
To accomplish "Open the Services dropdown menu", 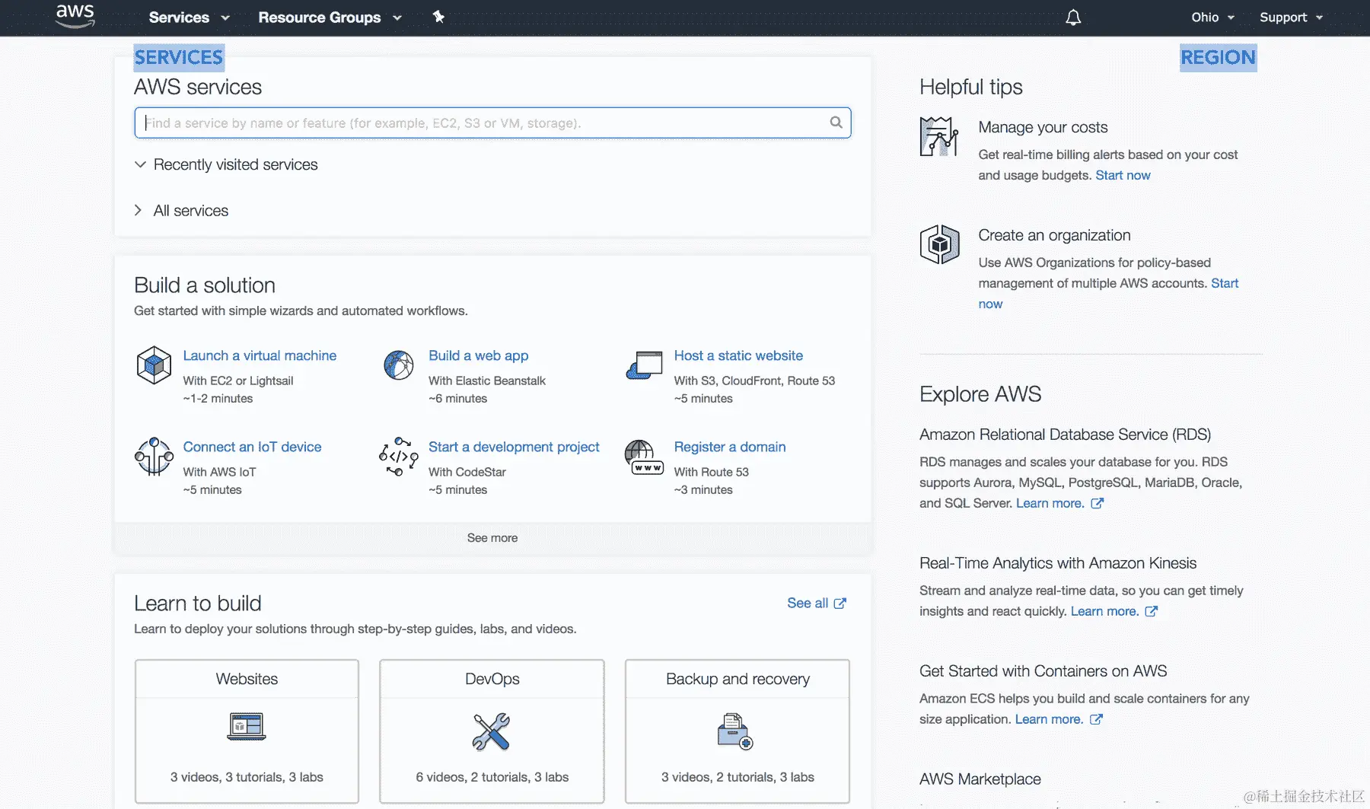I will pos(189,18).
